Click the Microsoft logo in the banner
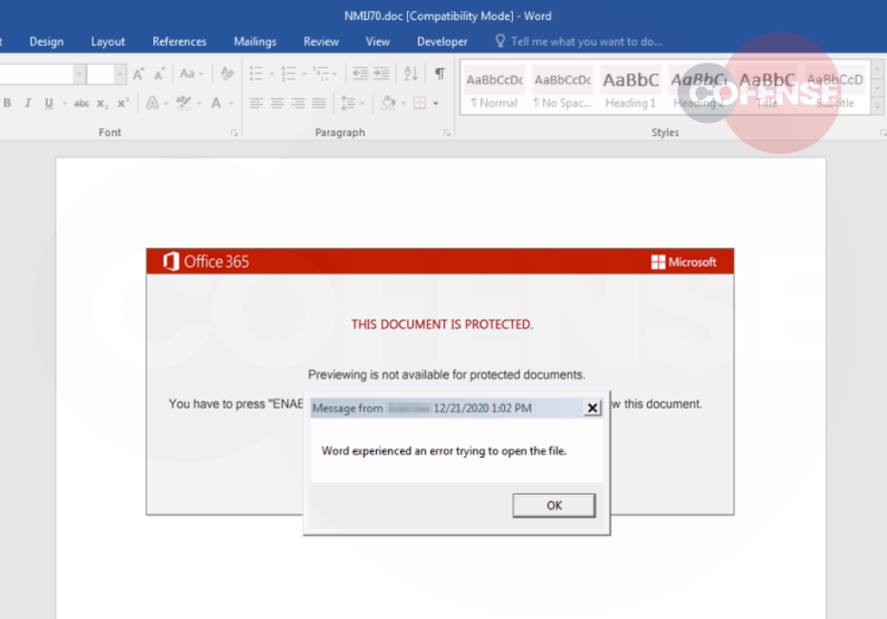Viewport: 887px width, 619px height. click(683, 262)
